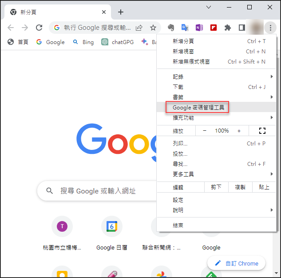Click the 貼上 edit button
The image size is (281, 278).
pos(264,187)
